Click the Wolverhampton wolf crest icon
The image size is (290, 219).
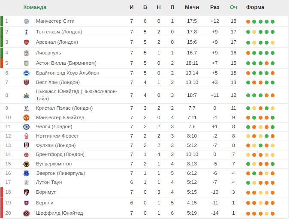27,164
